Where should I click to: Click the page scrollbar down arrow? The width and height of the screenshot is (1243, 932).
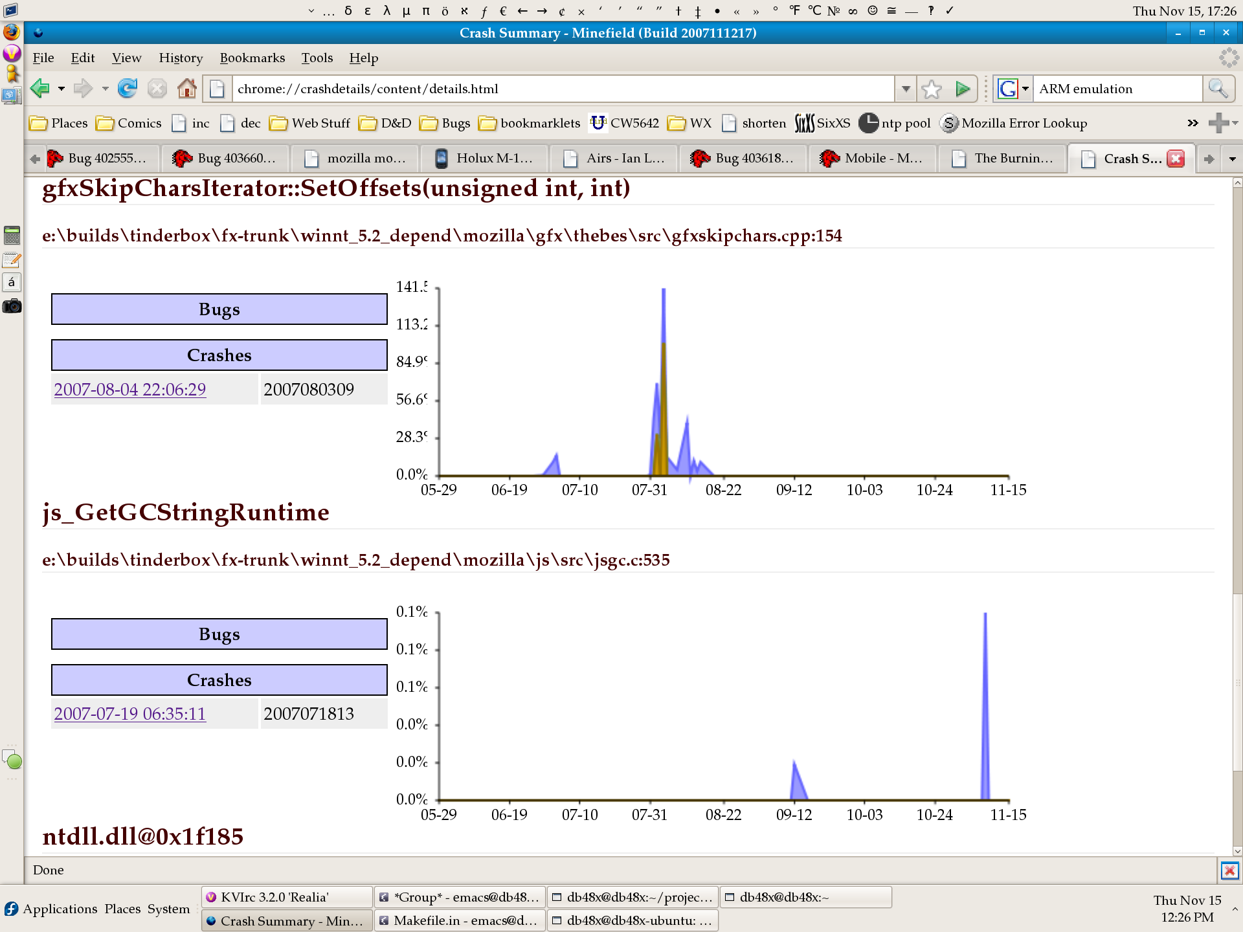tap(1237, 852)
